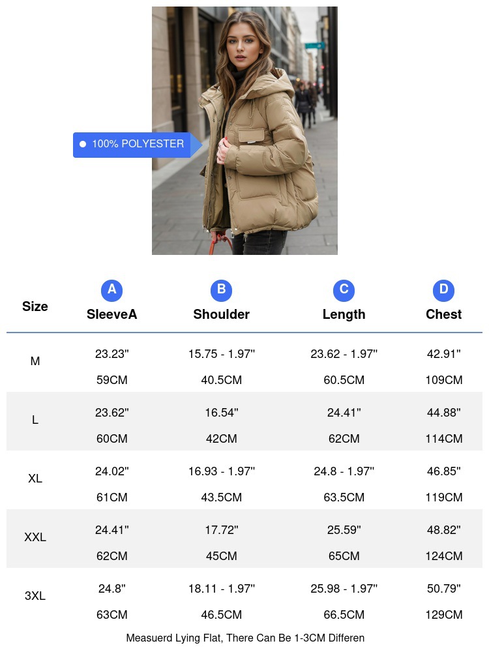The height and width of the screenshot is (652, 489).
Task: Click the Measuerd Lying Flat note
Action: point(245,638)
